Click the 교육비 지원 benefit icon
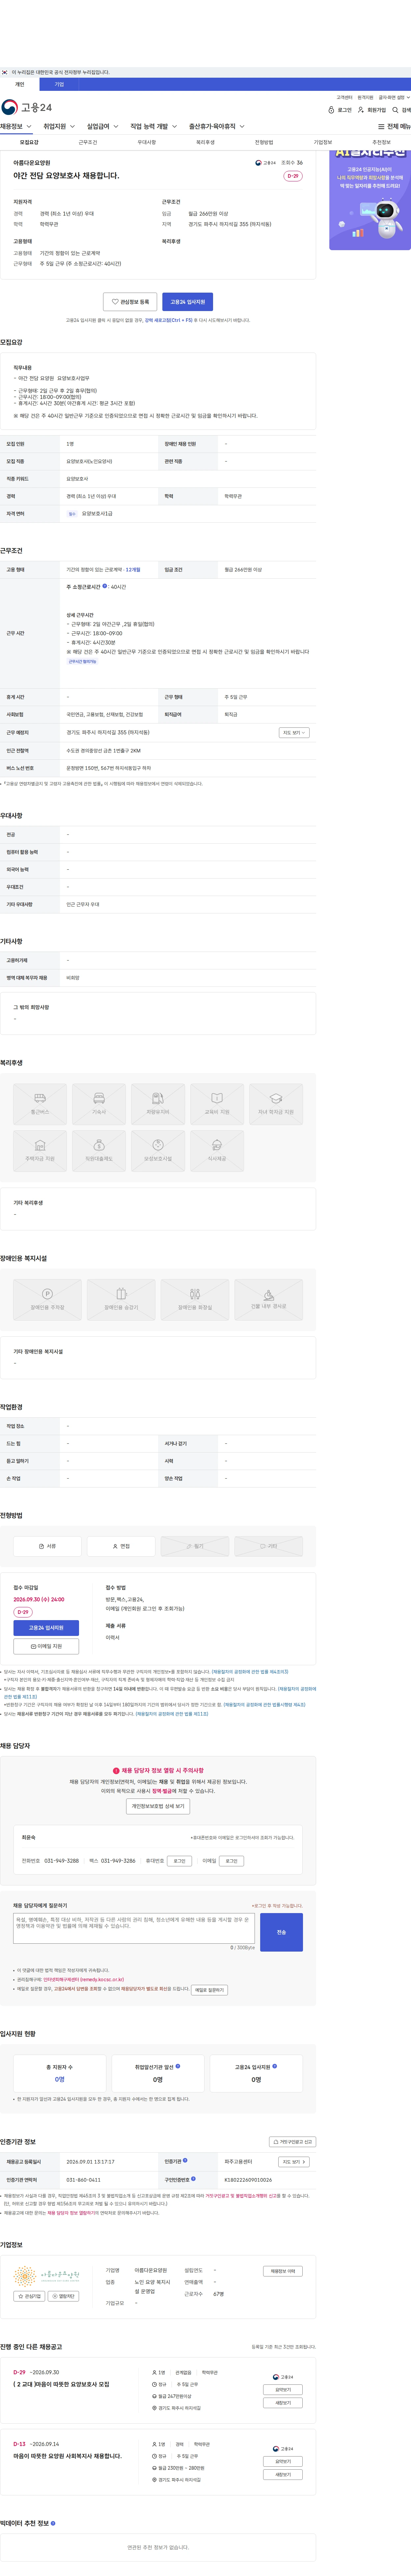This screenshot has width=411, height=2576. point(217,1104)
